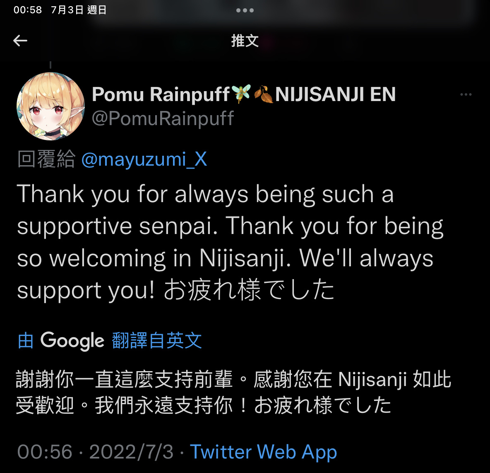Click the Google logo in translation credit

[x=72, y=341]
